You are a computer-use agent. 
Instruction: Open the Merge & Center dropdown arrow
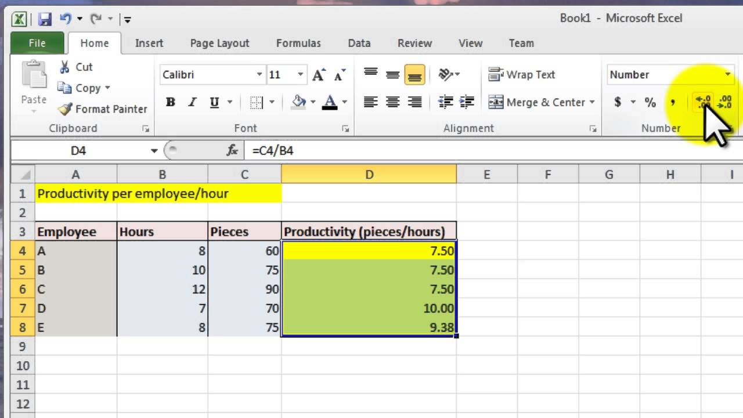pyautogui.click(x=592, y=103)
